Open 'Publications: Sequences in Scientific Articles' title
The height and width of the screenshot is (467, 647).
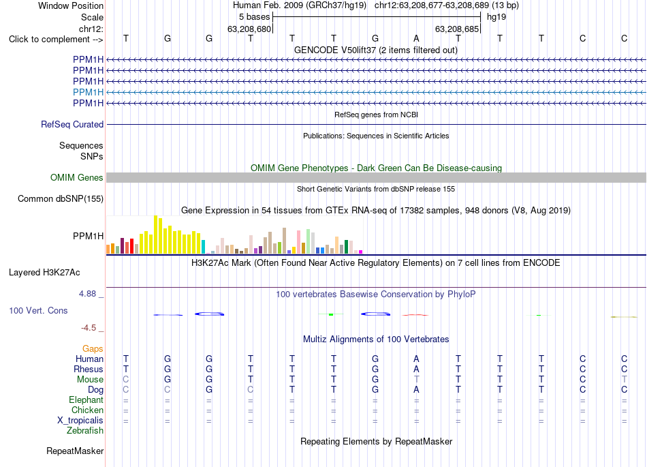point(376,136)
